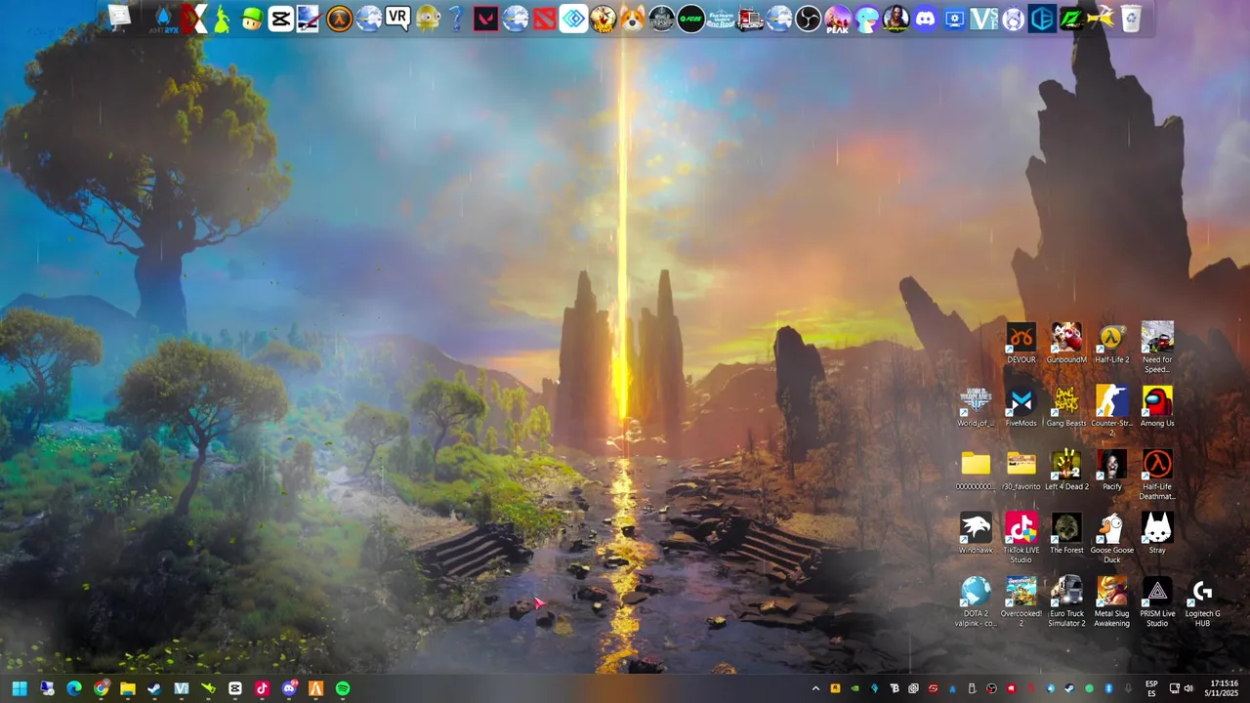1250x703 pixels.
Task: Launch the Logitech G HUB desktop shortcut
Action: (x=1202, y=601)
